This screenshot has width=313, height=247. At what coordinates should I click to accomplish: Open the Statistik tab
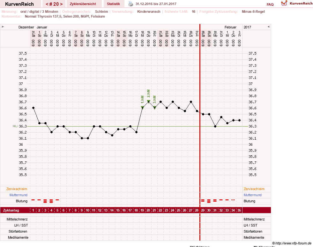pos(113,4)
